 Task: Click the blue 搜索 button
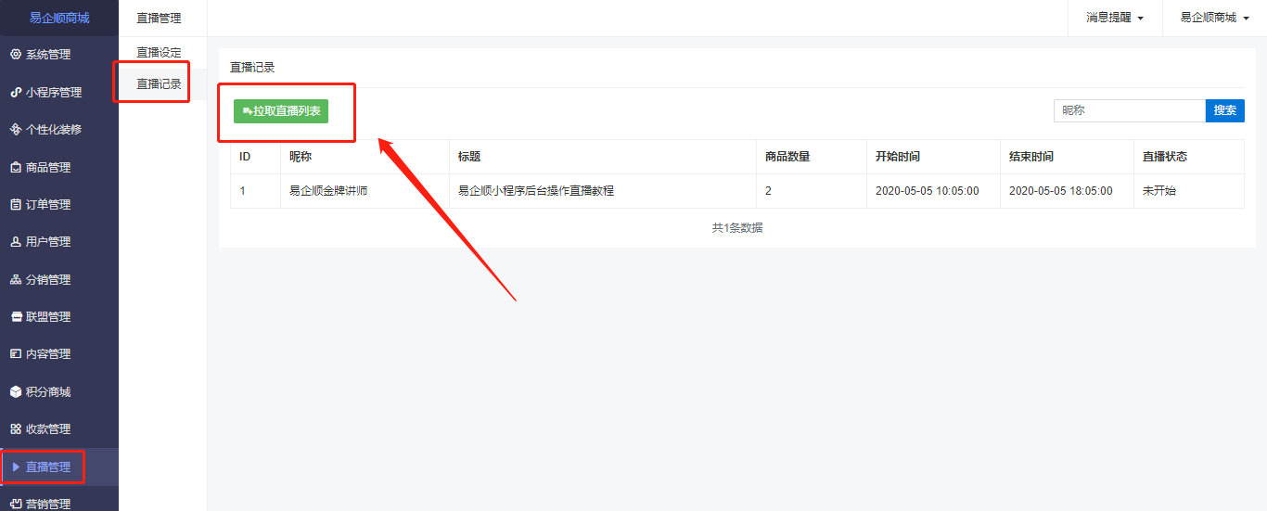coord(1225,110)
